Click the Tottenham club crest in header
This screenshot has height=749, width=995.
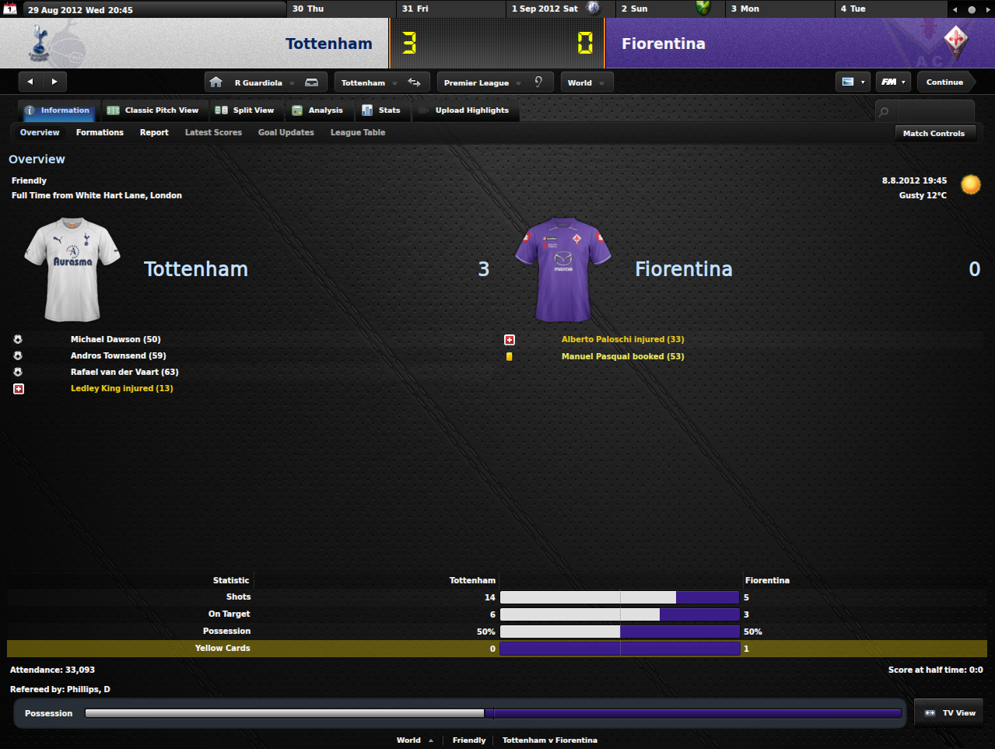tap(38, 43)
